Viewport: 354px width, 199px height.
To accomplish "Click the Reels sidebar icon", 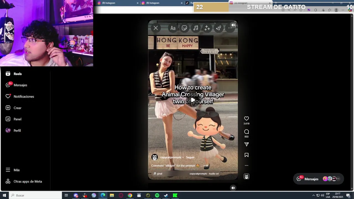I will 8,74.
